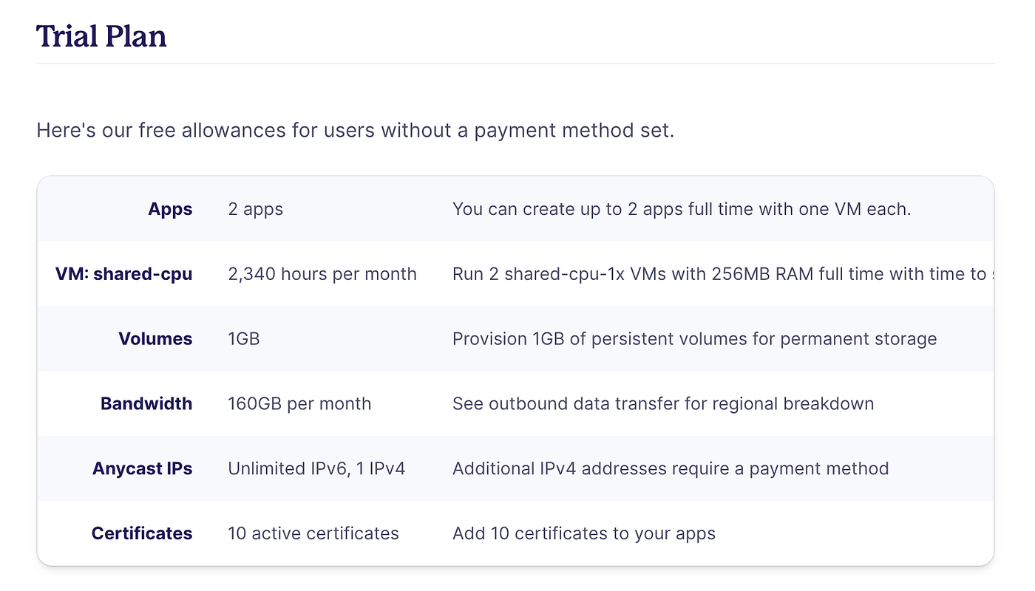Viewport: 1035px width, 591px height.
Task: Click 'Provision 1GB of persistent volumes' description
Action: click(695, 339)
